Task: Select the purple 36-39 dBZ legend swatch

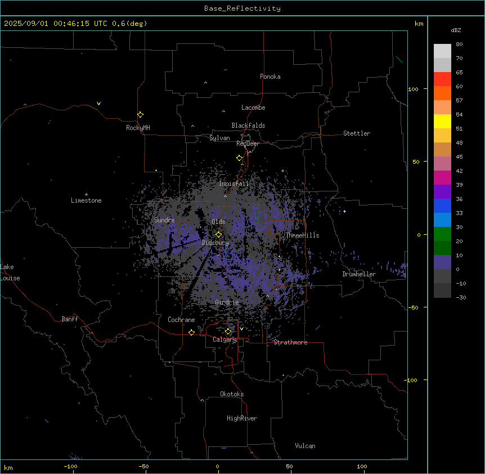Action: point(442,192)
